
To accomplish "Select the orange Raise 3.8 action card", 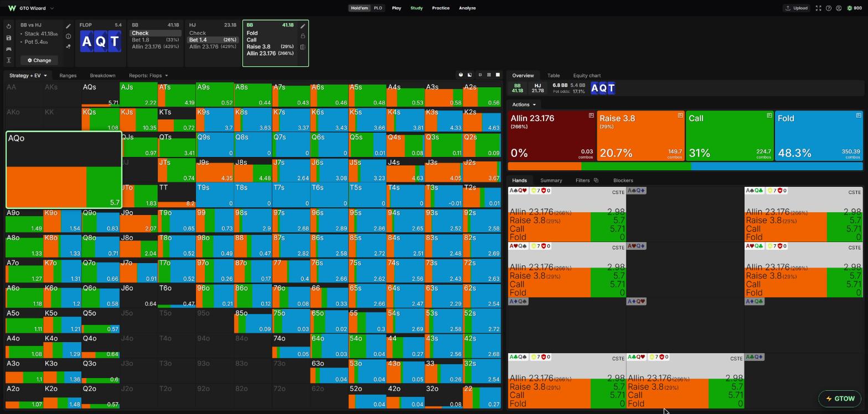I will coord(640,136).
